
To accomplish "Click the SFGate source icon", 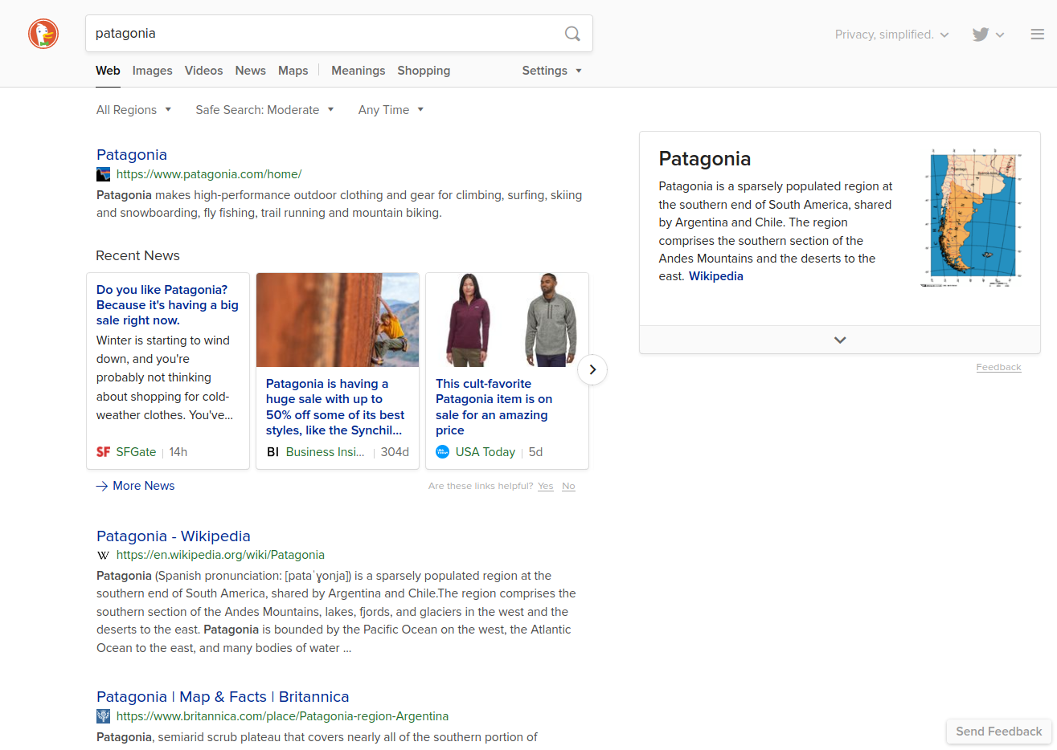I will 103,452.
